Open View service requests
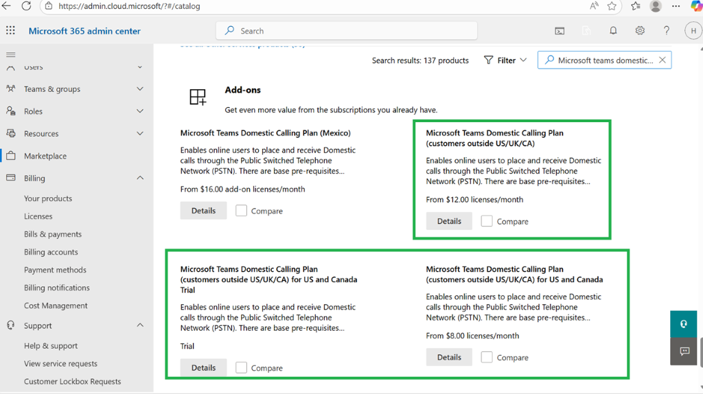Image resolution: width=703 pixels, height=394 pixels. pos(60,364)
